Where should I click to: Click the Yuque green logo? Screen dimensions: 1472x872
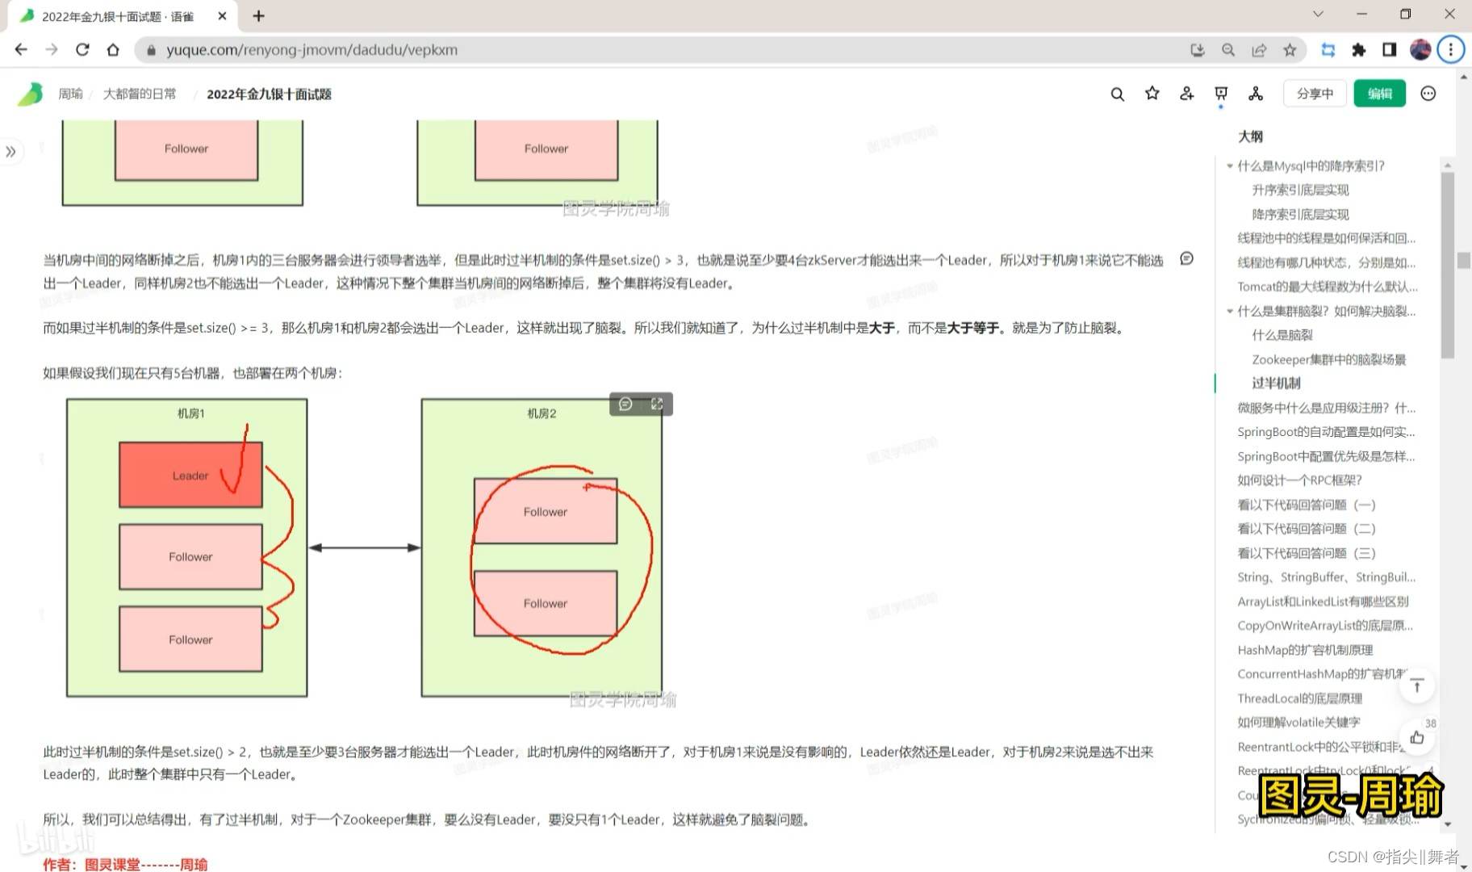coord(31,94)
